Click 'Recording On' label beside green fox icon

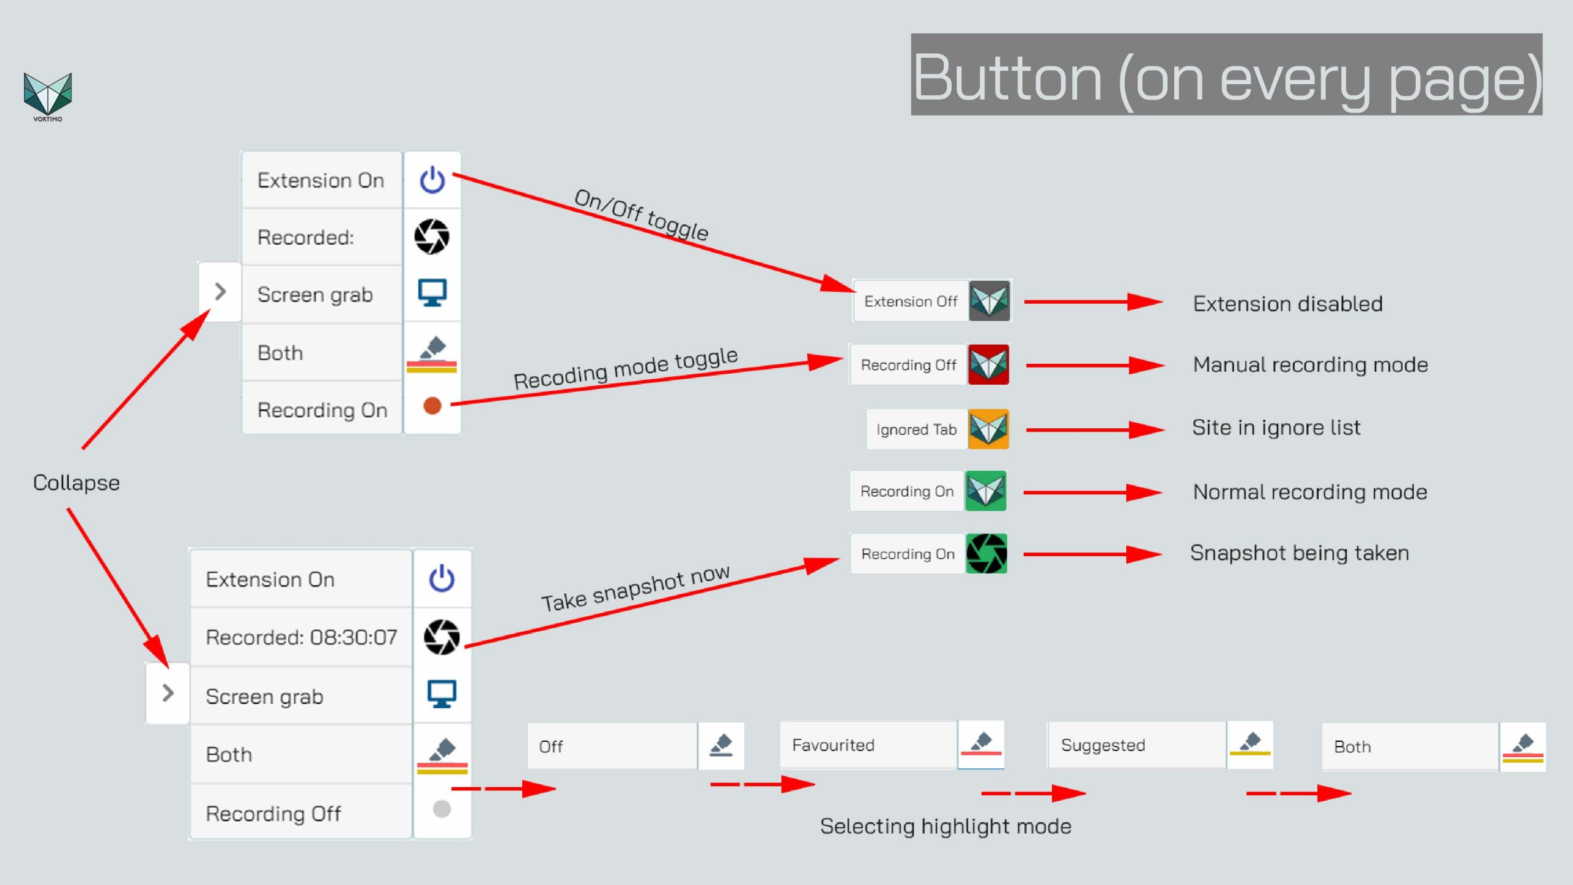[907, 492]
